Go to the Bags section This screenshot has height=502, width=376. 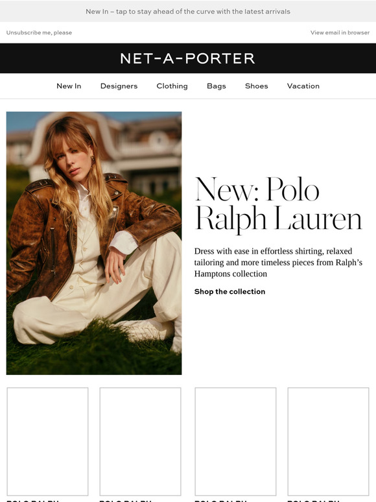pyautogui.click(x=217, y=86)
